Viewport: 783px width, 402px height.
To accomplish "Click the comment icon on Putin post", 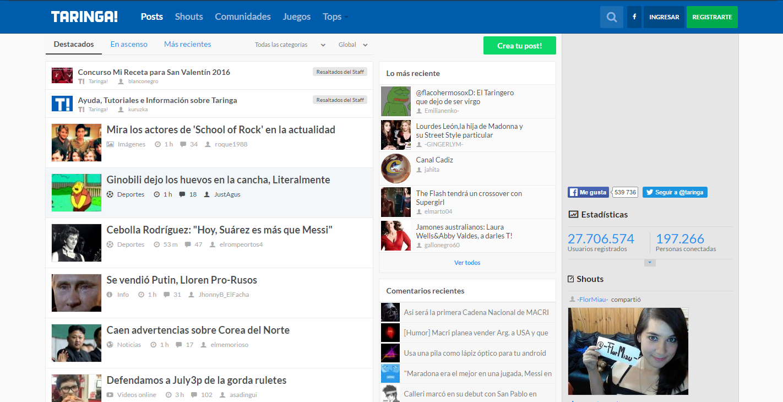I will point(167,295).
